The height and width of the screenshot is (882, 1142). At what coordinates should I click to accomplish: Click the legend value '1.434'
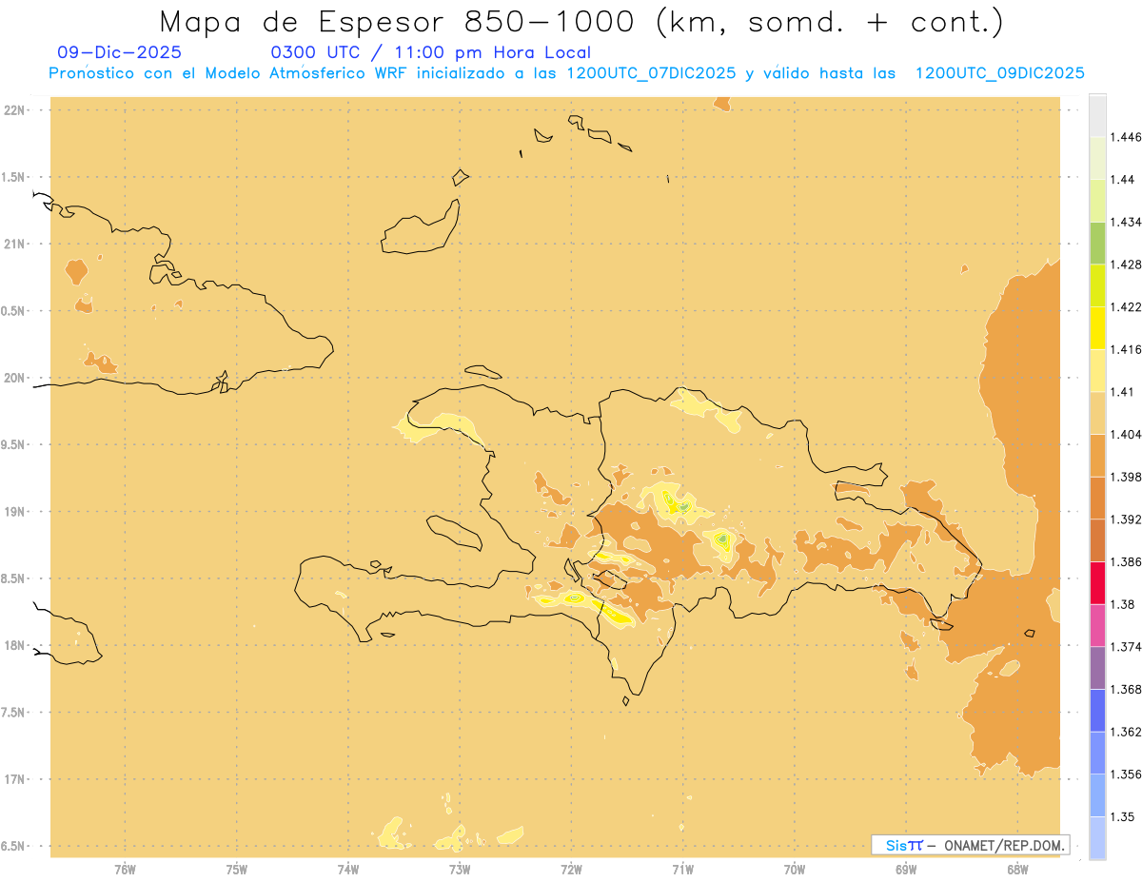(x=1125, y=222)
